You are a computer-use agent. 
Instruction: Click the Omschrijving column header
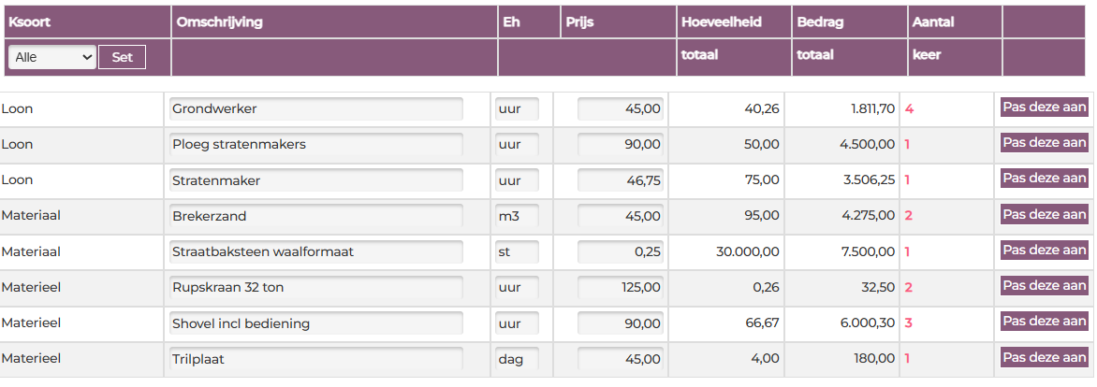[x=218, y=21]
